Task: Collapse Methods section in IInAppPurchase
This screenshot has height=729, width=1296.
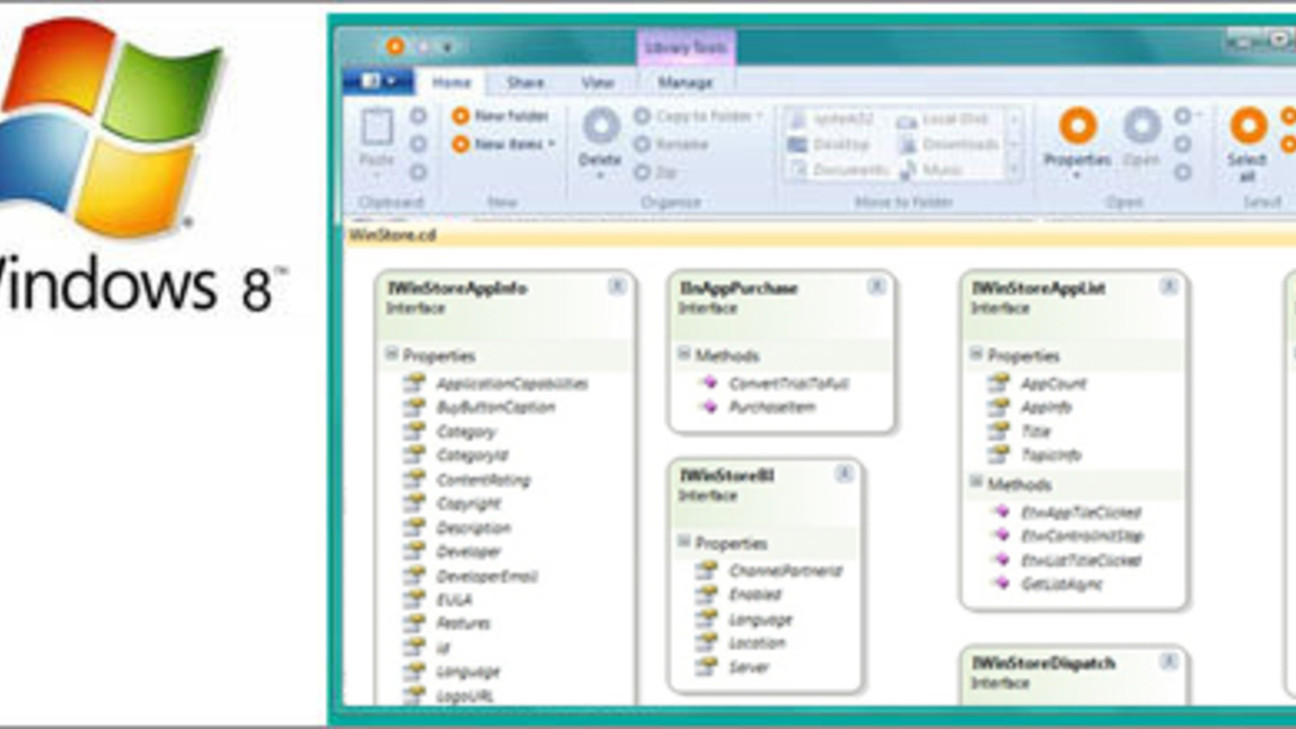Action: [x=684, y=354]
